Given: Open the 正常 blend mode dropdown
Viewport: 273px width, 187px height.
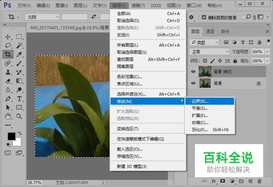Looking at the screenshot, I should 209,52.
